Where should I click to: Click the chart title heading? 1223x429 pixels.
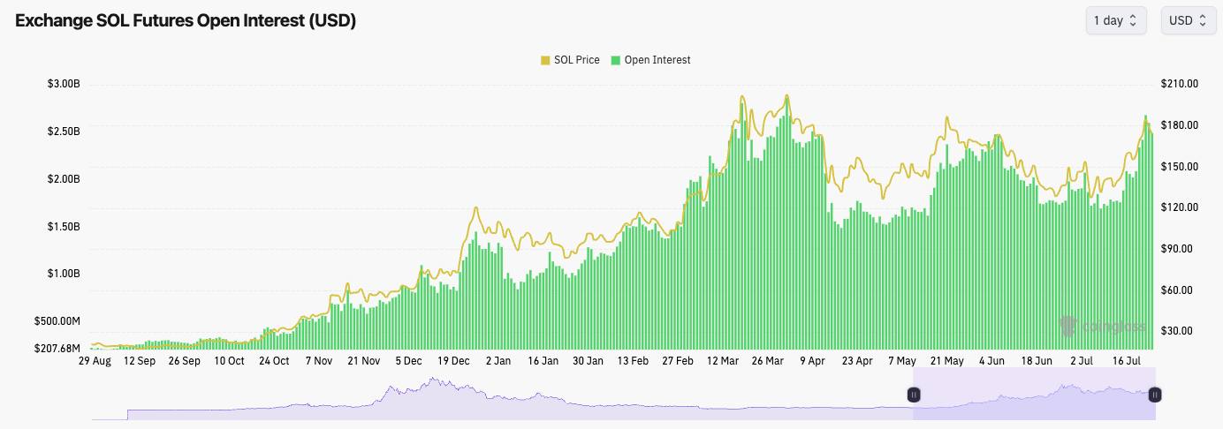pos(186,21)
